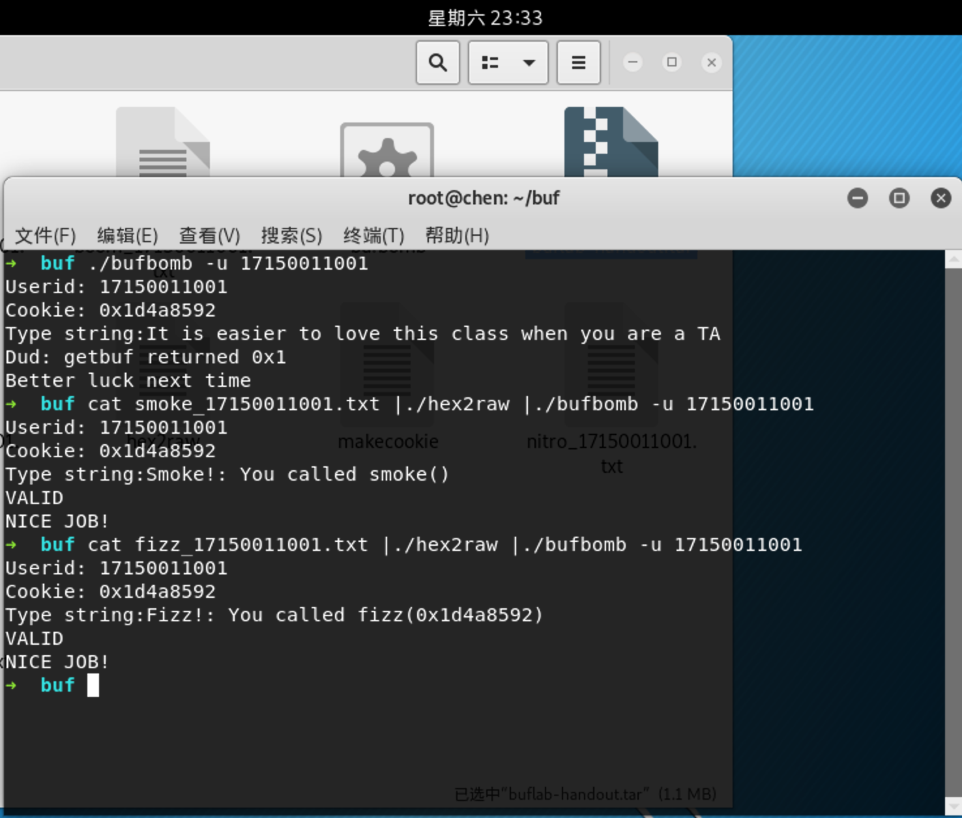This screenshot has width=962, height=818.
Task: Open the 文件(F) terminal menu
Action: (46, 235)
